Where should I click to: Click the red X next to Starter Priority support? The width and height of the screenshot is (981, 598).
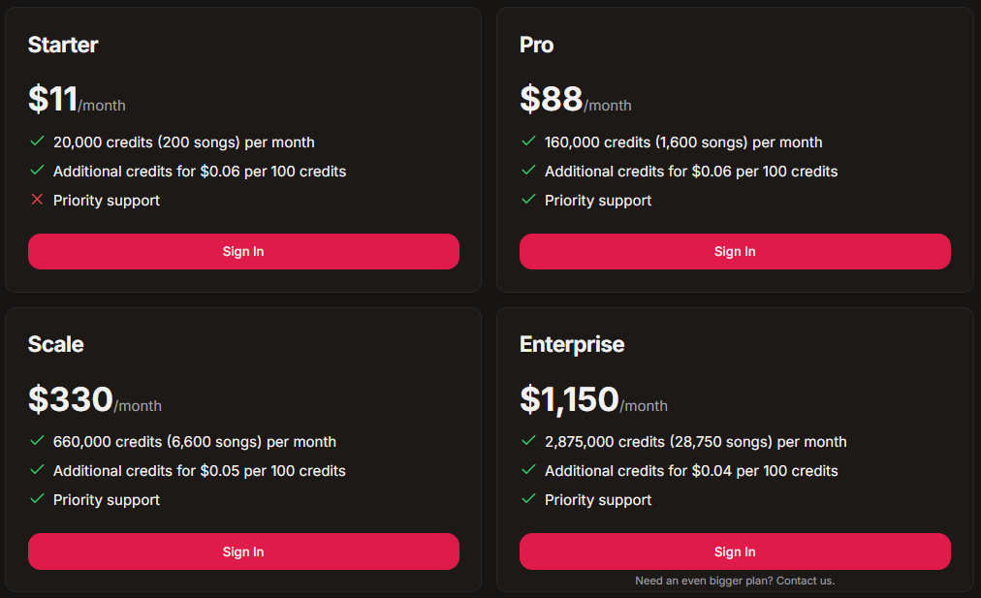(x=37, y=200)
